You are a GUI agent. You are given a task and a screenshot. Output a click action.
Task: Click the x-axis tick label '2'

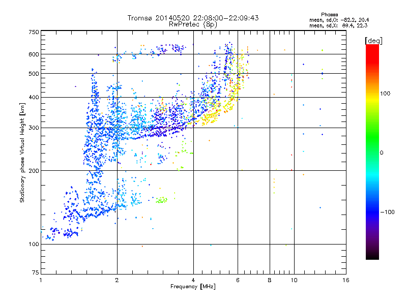point(117,280)
